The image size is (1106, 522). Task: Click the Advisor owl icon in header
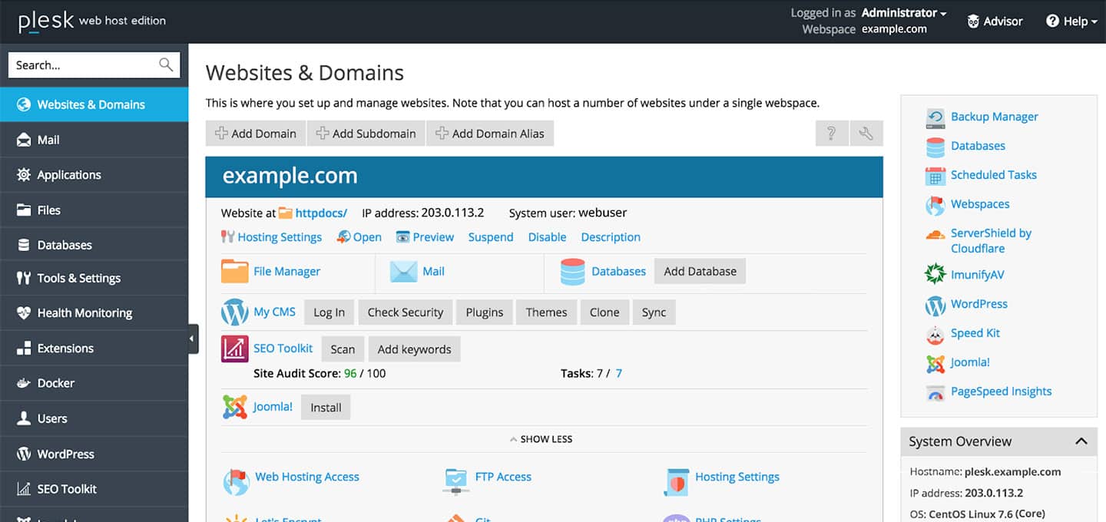(x=973, y=21)
